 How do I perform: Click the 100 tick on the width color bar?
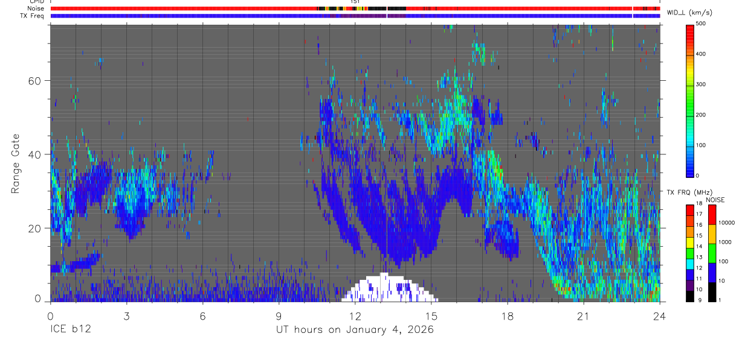[701, 145]
